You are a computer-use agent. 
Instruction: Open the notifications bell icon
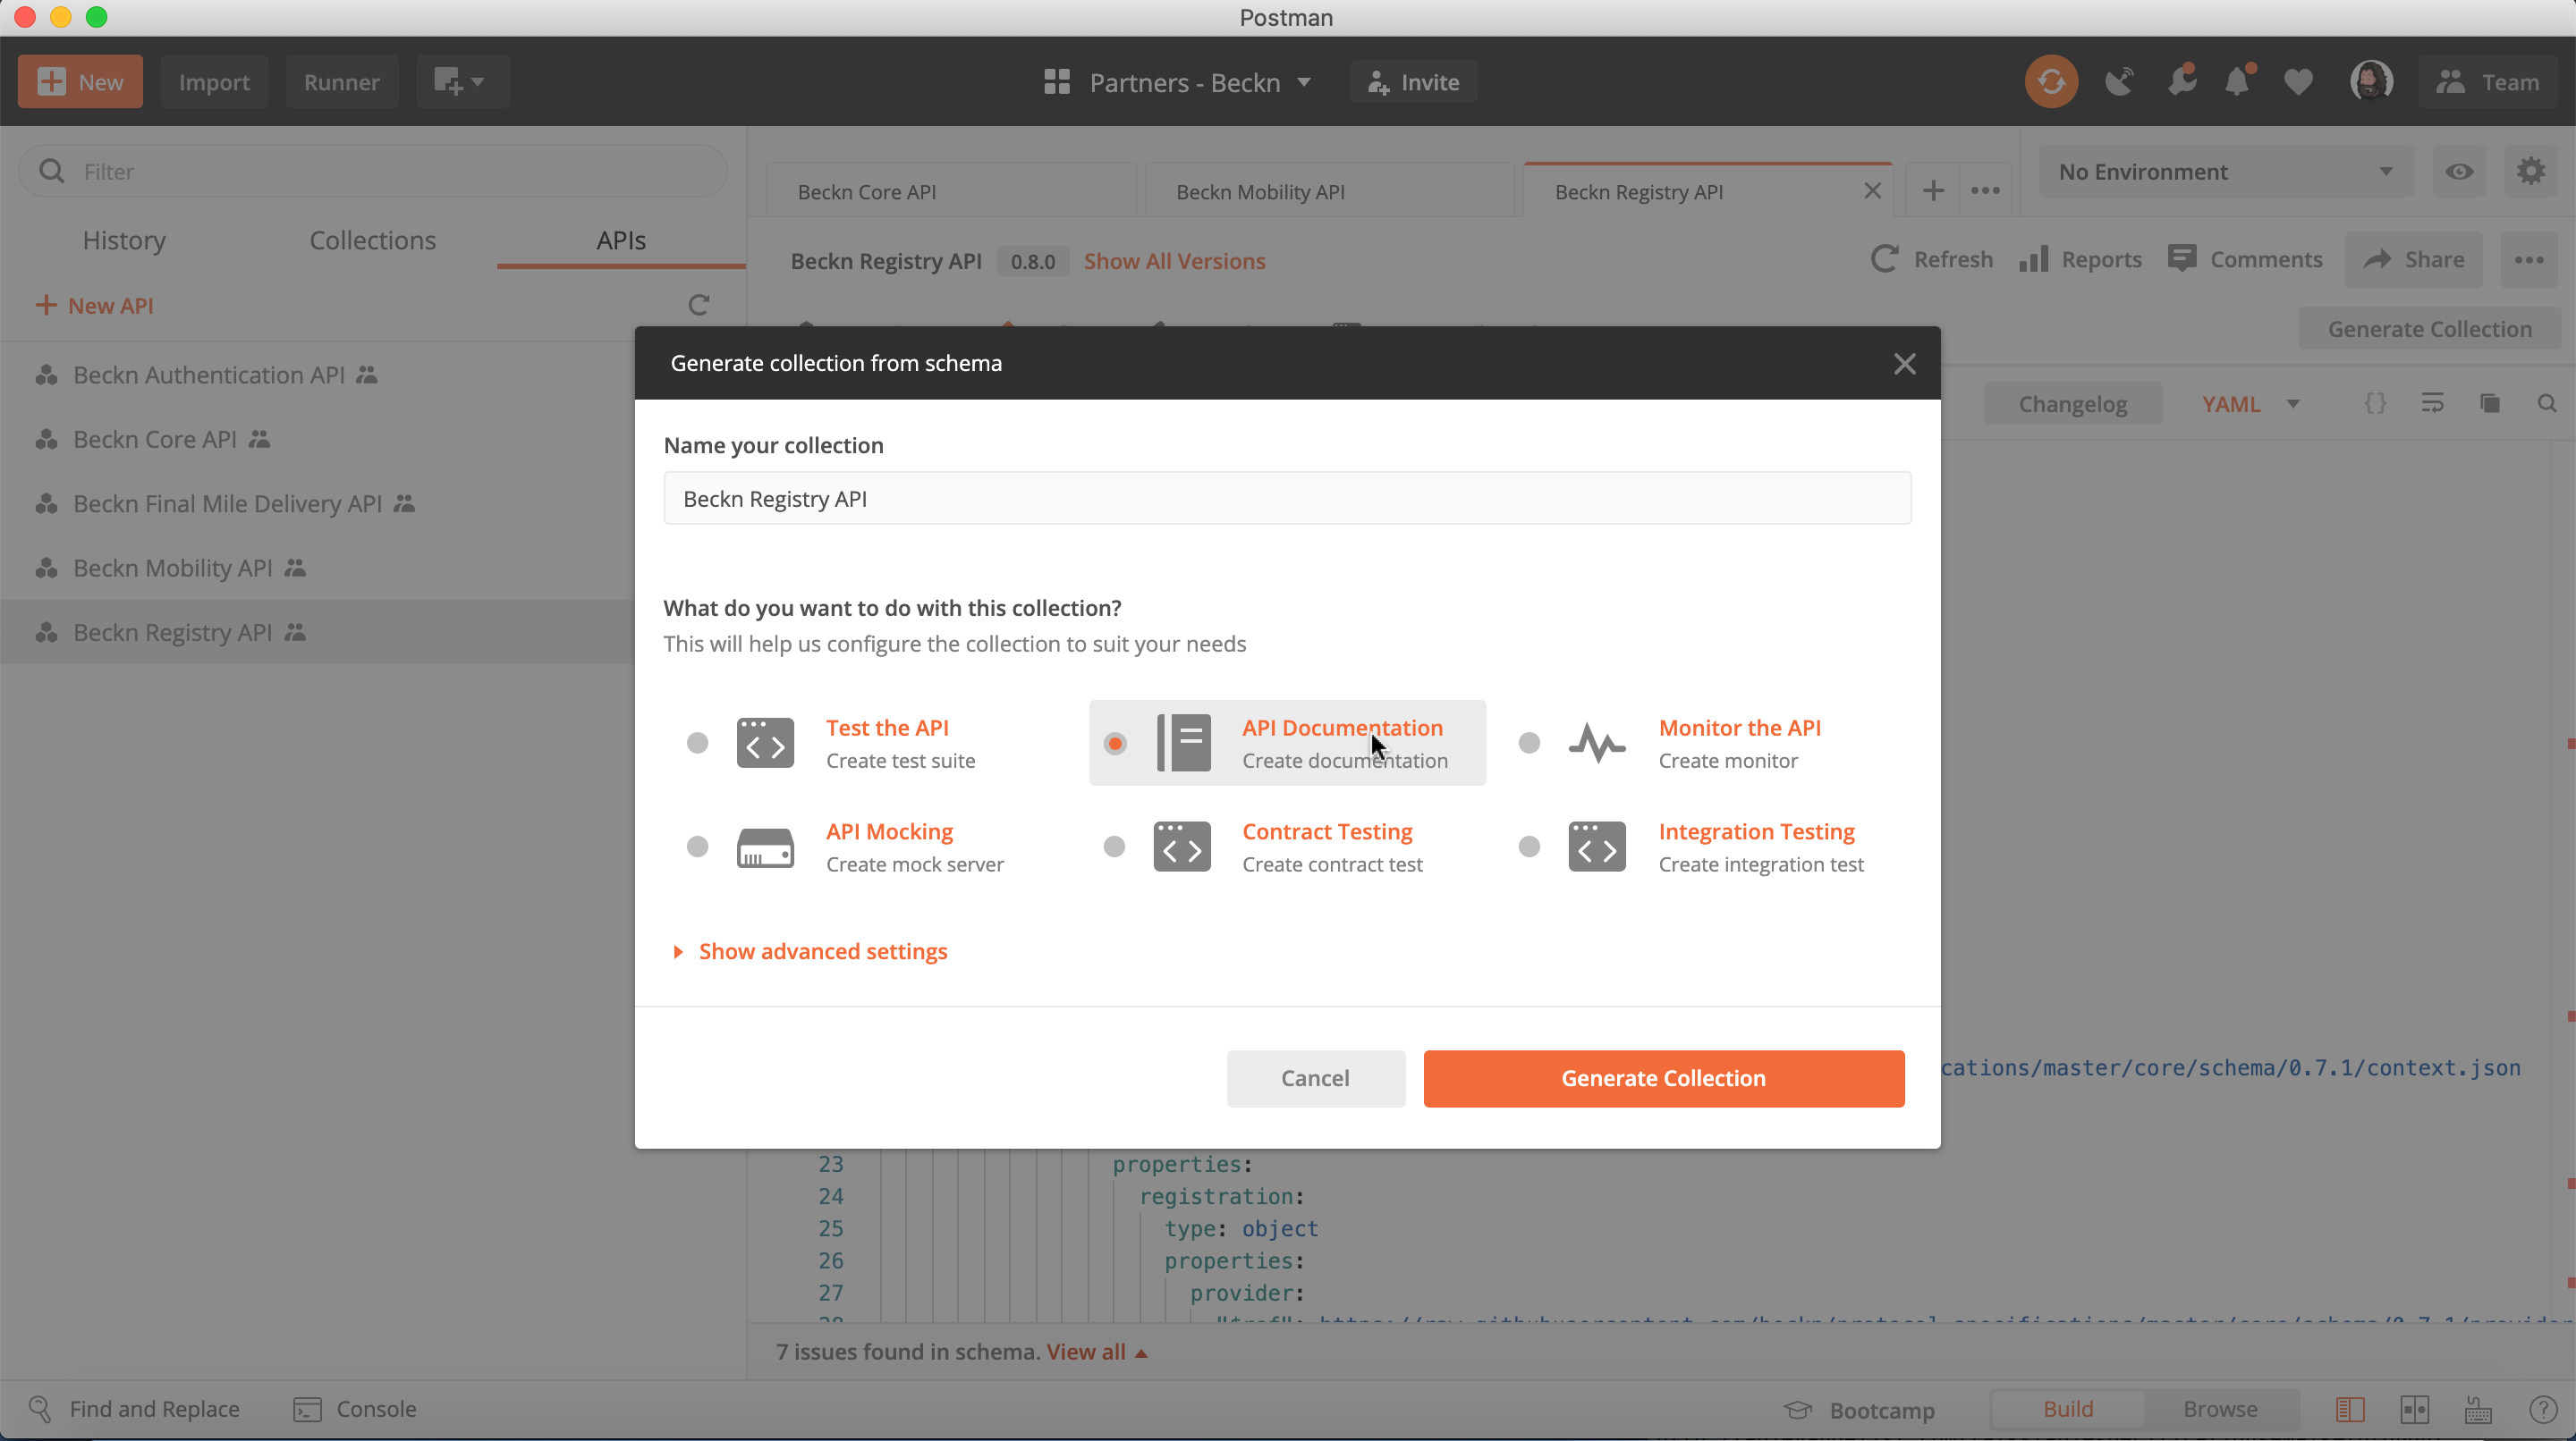[2239, 82]
